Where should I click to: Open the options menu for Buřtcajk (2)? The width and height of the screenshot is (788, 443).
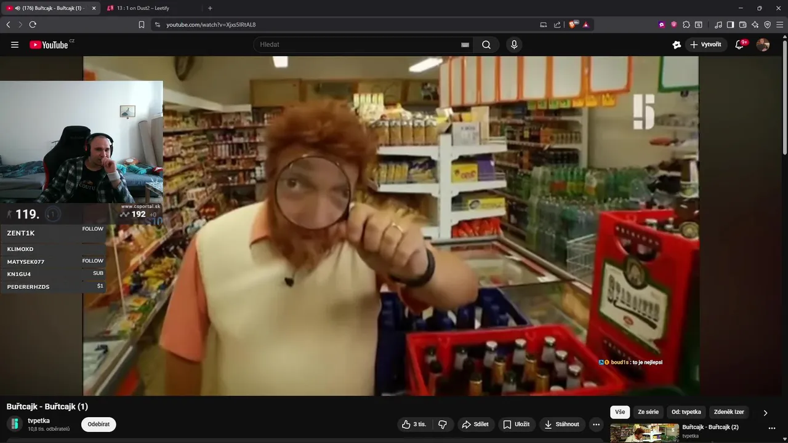[x=771, y=428]
